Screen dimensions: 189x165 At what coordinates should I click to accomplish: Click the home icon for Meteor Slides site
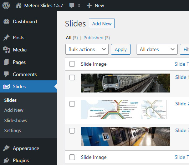point(19,6)
